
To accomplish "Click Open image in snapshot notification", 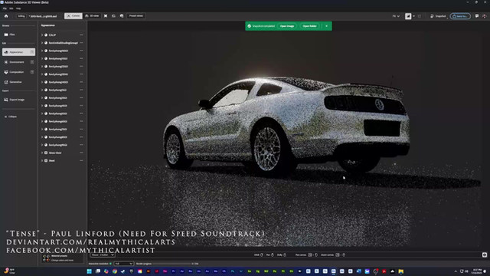I will (x=287, y=26).
